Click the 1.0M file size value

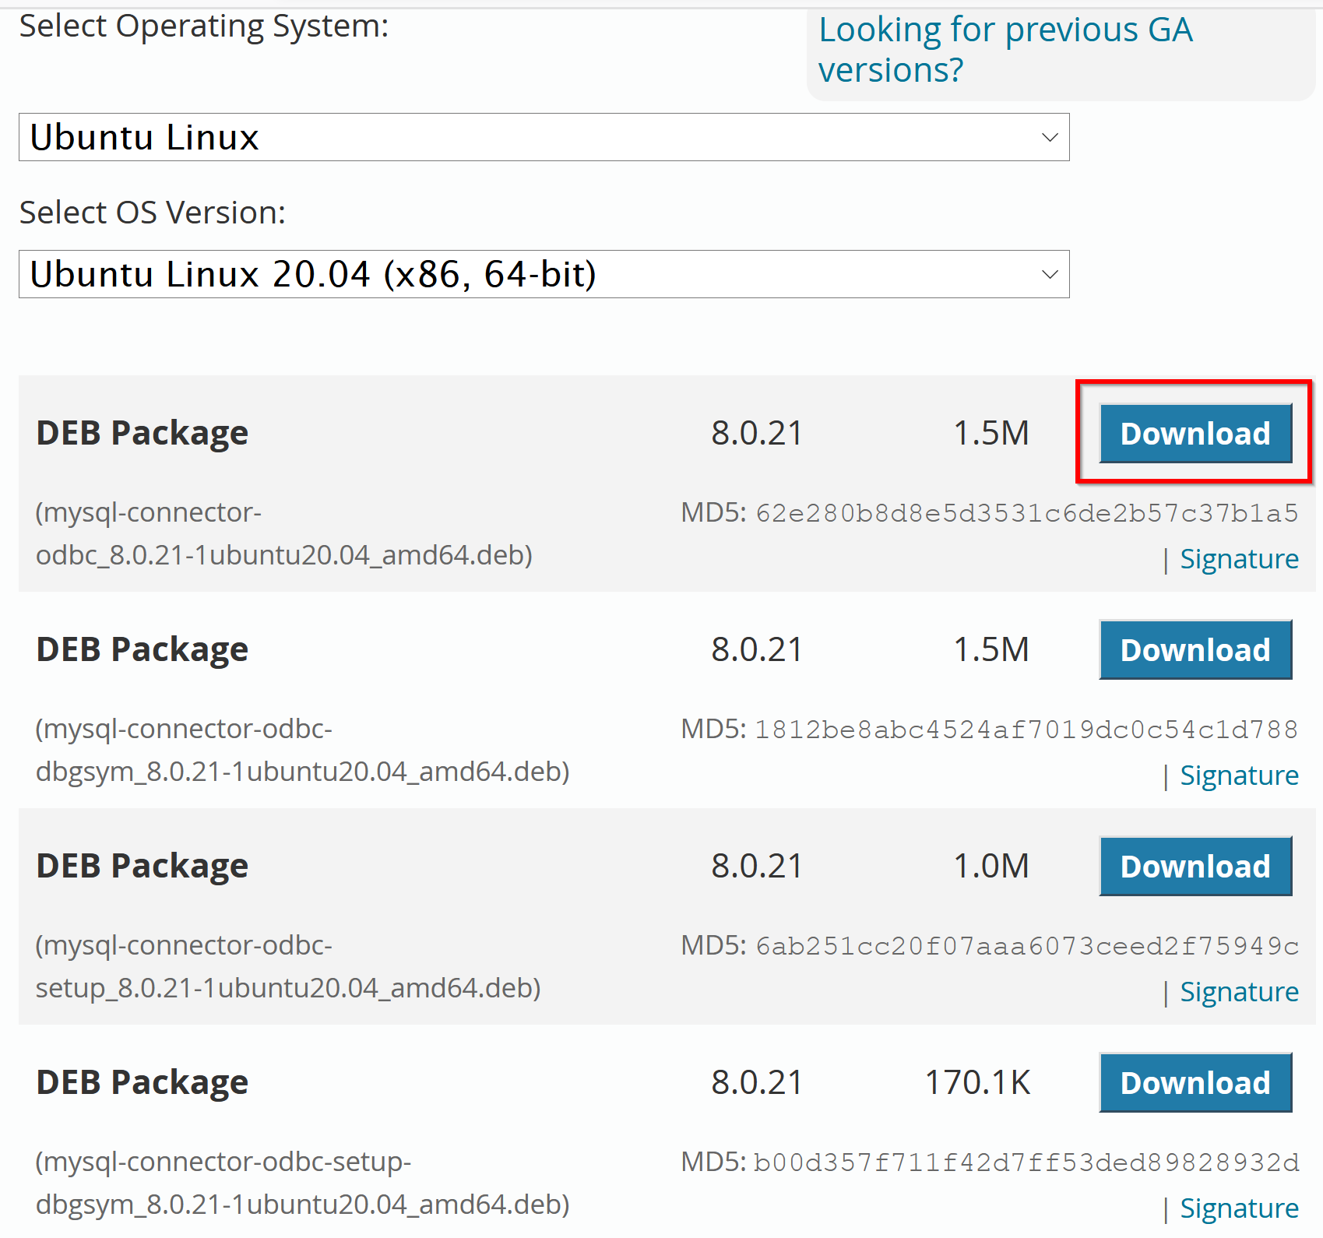(x=991, y=866)
